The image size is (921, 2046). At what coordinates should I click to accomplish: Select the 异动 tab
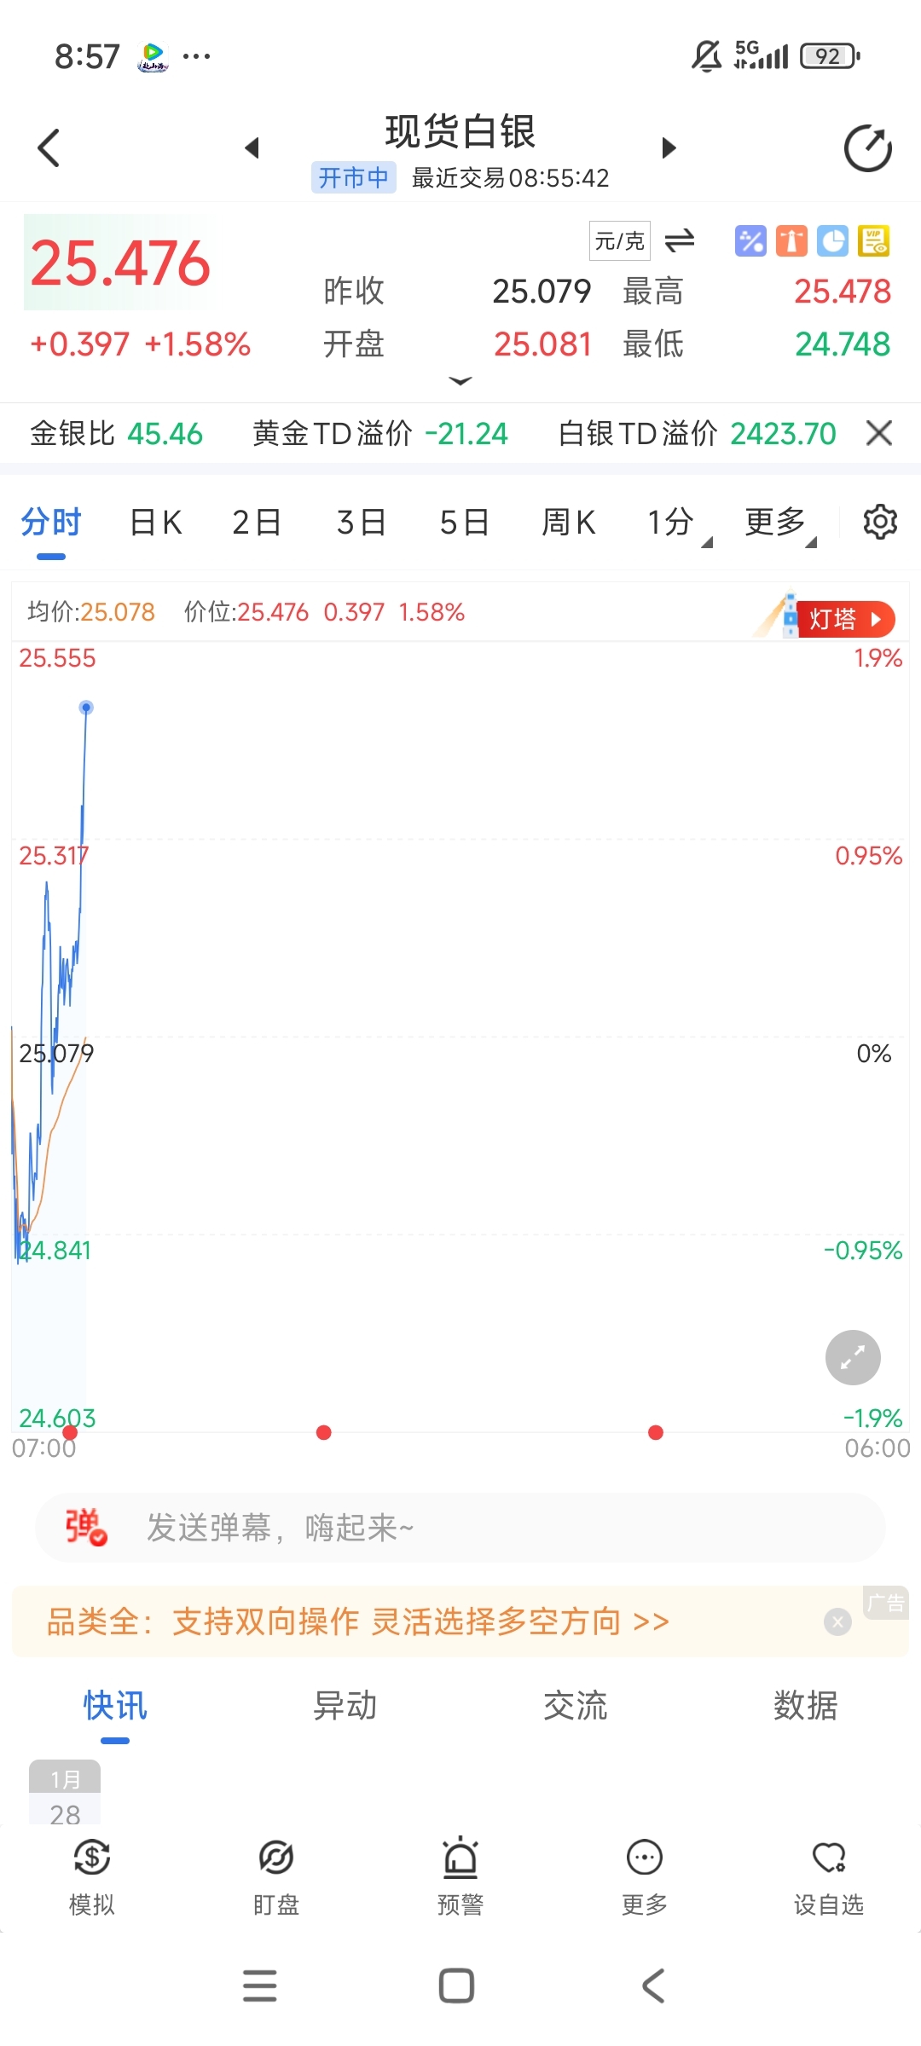point(345,1706)
